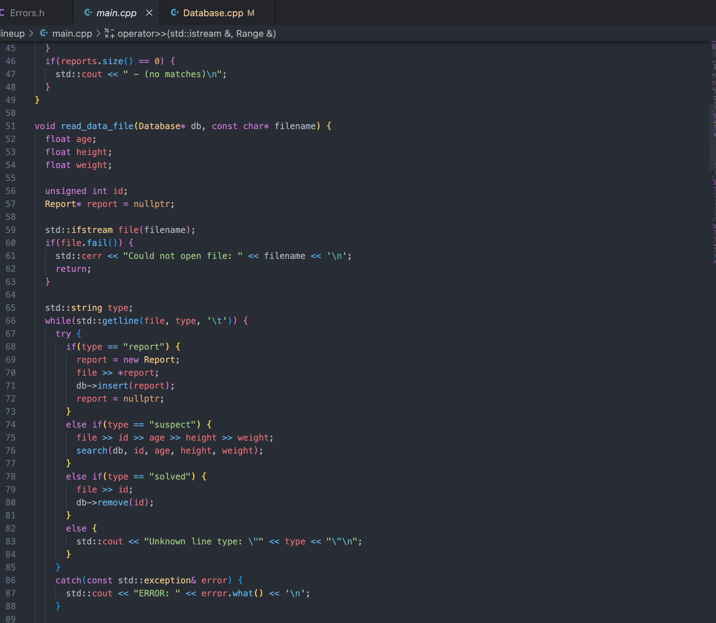Click the C++ file icon on main.cpp tab
The height and width of the screenshot is (623, 716).
[88, 13]
